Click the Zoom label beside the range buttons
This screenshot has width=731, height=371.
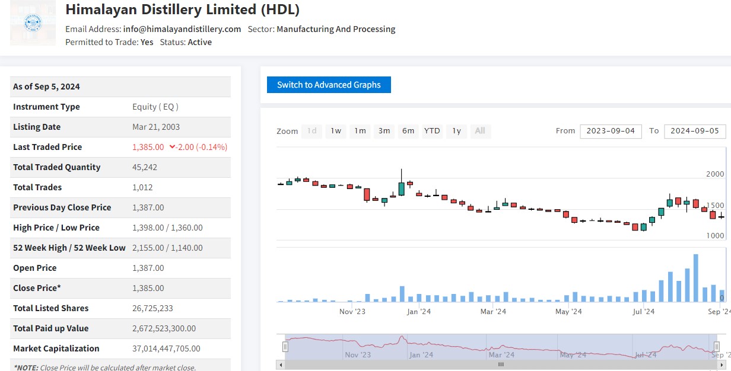point(287,131)
